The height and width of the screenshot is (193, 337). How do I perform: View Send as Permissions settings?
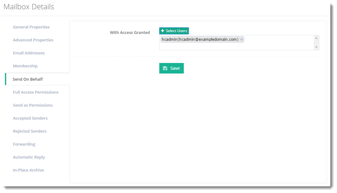point(32,105)
